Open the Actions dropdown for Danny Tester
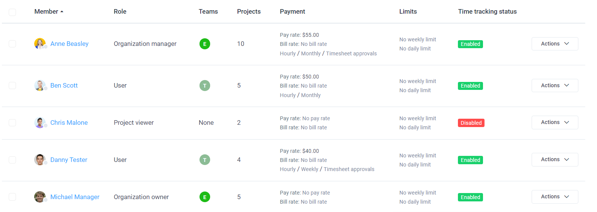This screenshot has width=597, height=212. point(554,160)
